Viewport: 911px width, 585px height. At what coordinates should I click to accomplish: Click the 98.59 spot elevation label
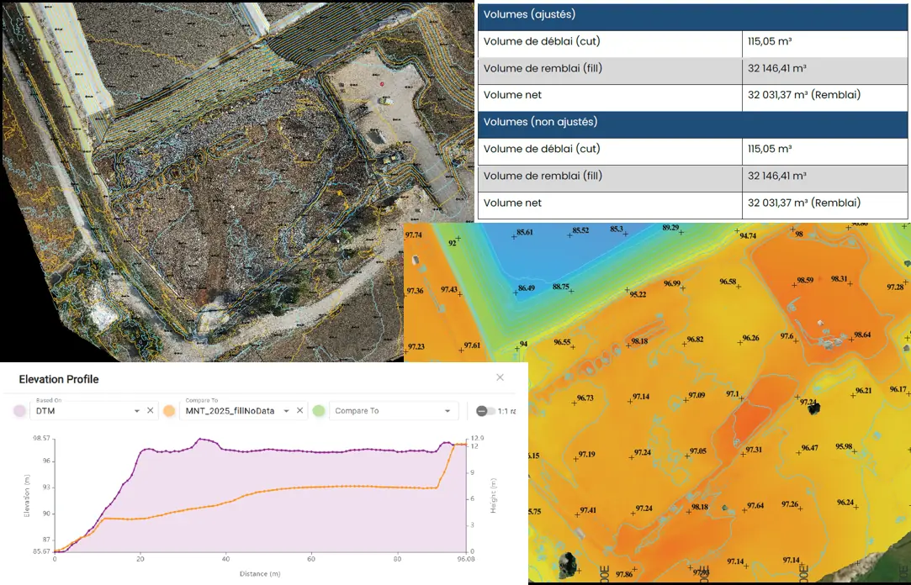pos(805,281)
